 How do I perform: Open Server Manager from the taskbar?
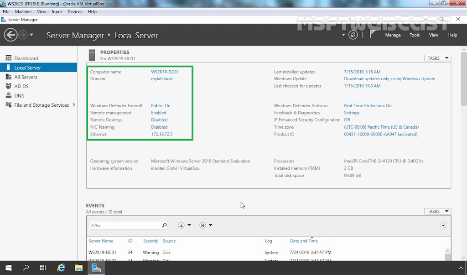tap(96, 268)
